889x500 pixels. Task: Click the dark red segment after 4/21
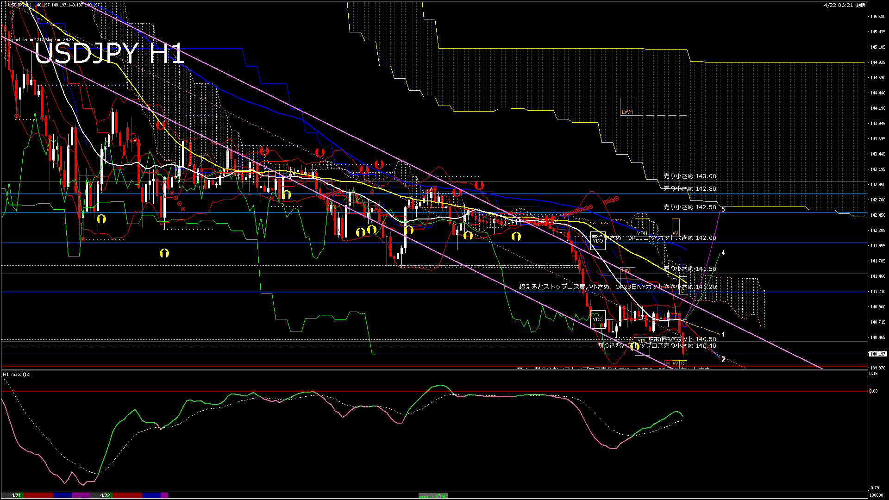click(x=38, y=495)
